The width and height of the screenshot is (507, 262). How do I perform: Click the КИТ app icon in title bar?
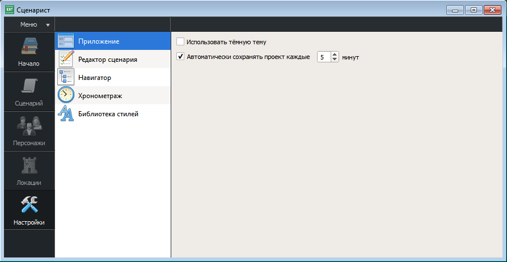10,10
